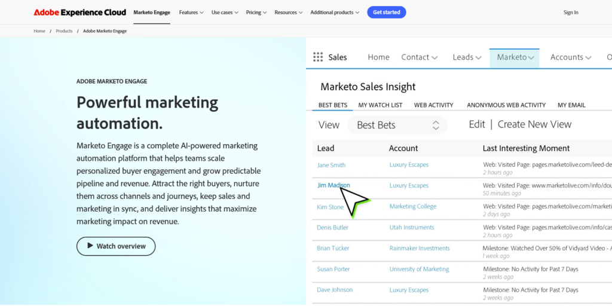Open Utah Instruments account

pyautogui.click(x=412, y=227)
